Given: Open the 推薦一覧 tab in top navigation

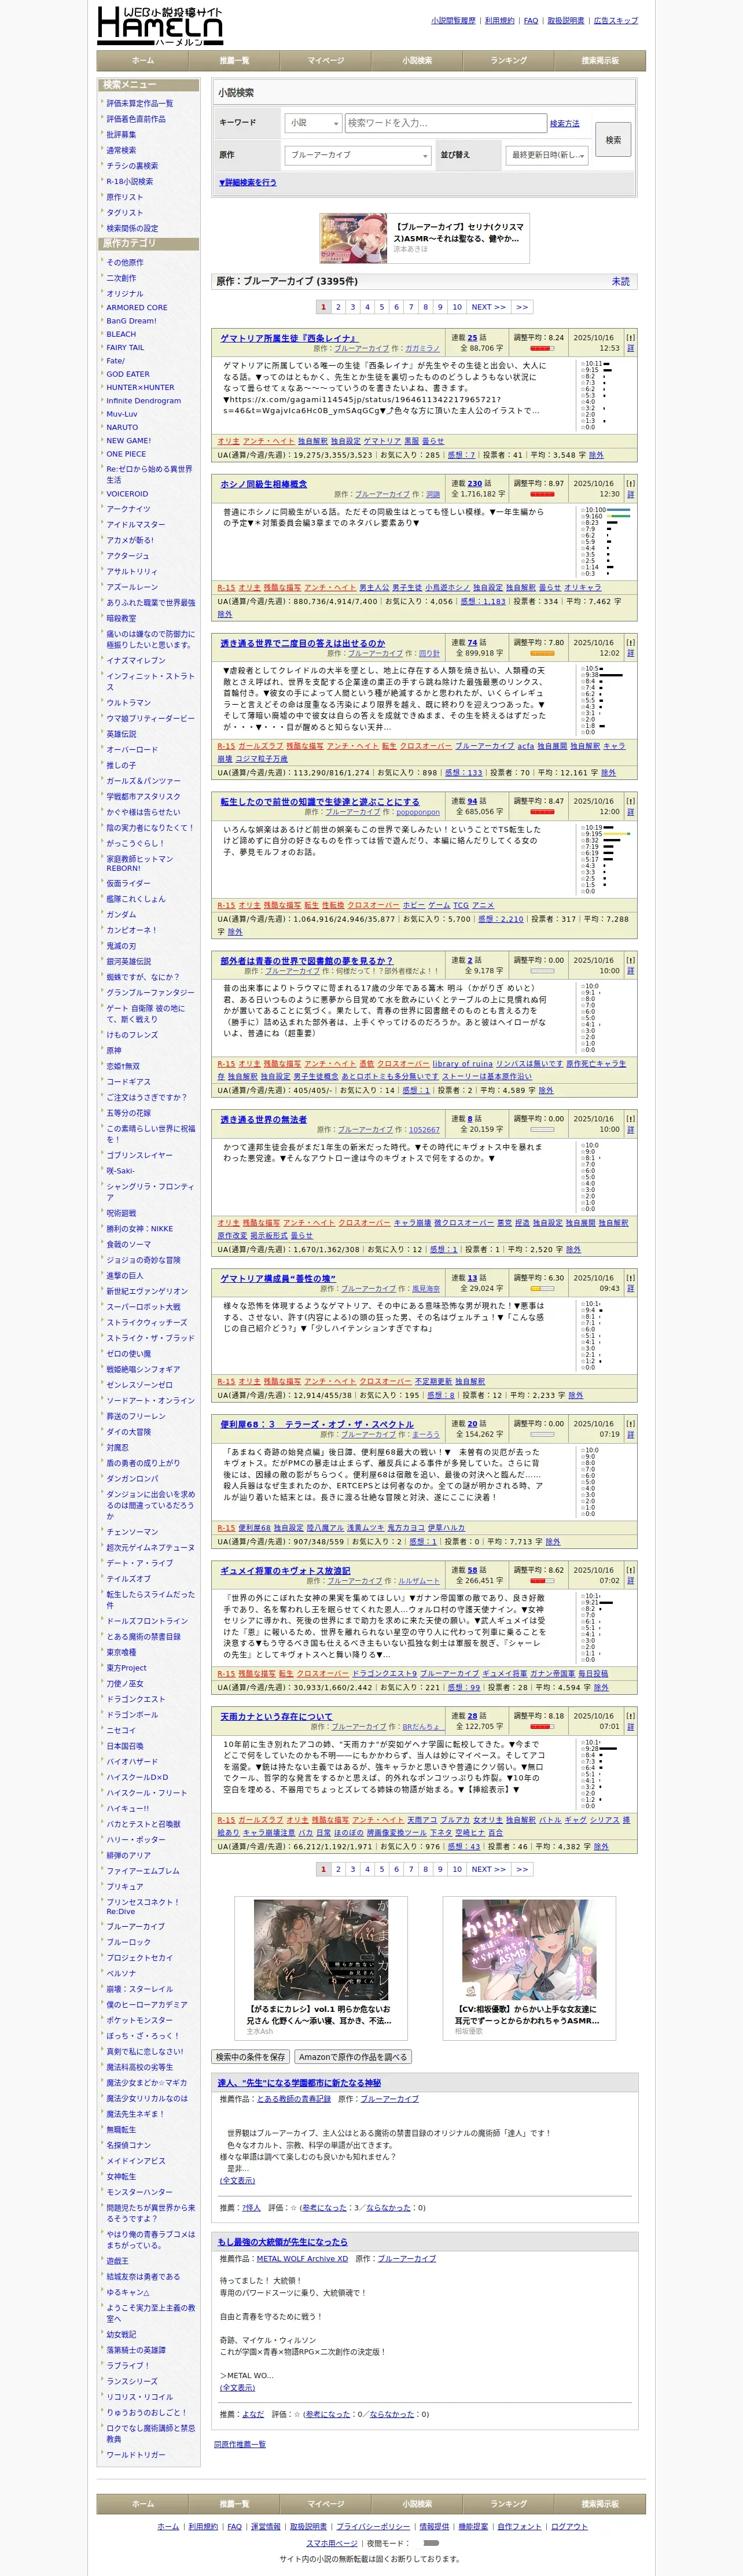Looking at the screenshot, I should [234, 61].
